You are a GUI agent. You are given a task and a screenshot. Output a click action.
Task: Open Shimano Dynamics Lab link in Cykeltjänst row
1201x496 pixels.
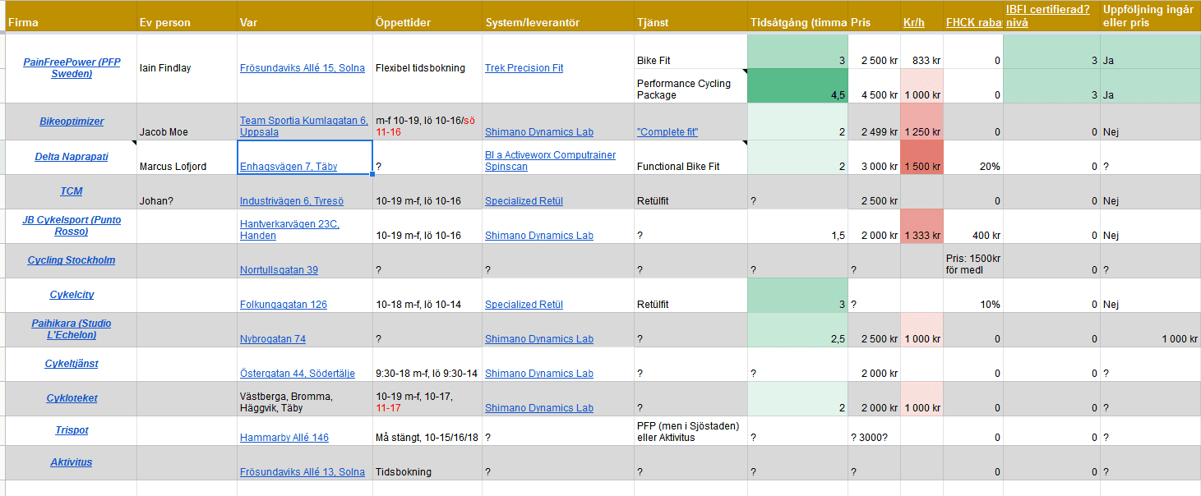click(x=539, y=374)
